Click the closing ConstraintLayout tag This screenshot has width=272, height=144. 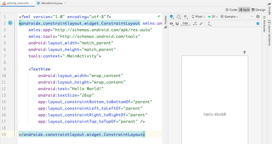[x=82, y=135]
